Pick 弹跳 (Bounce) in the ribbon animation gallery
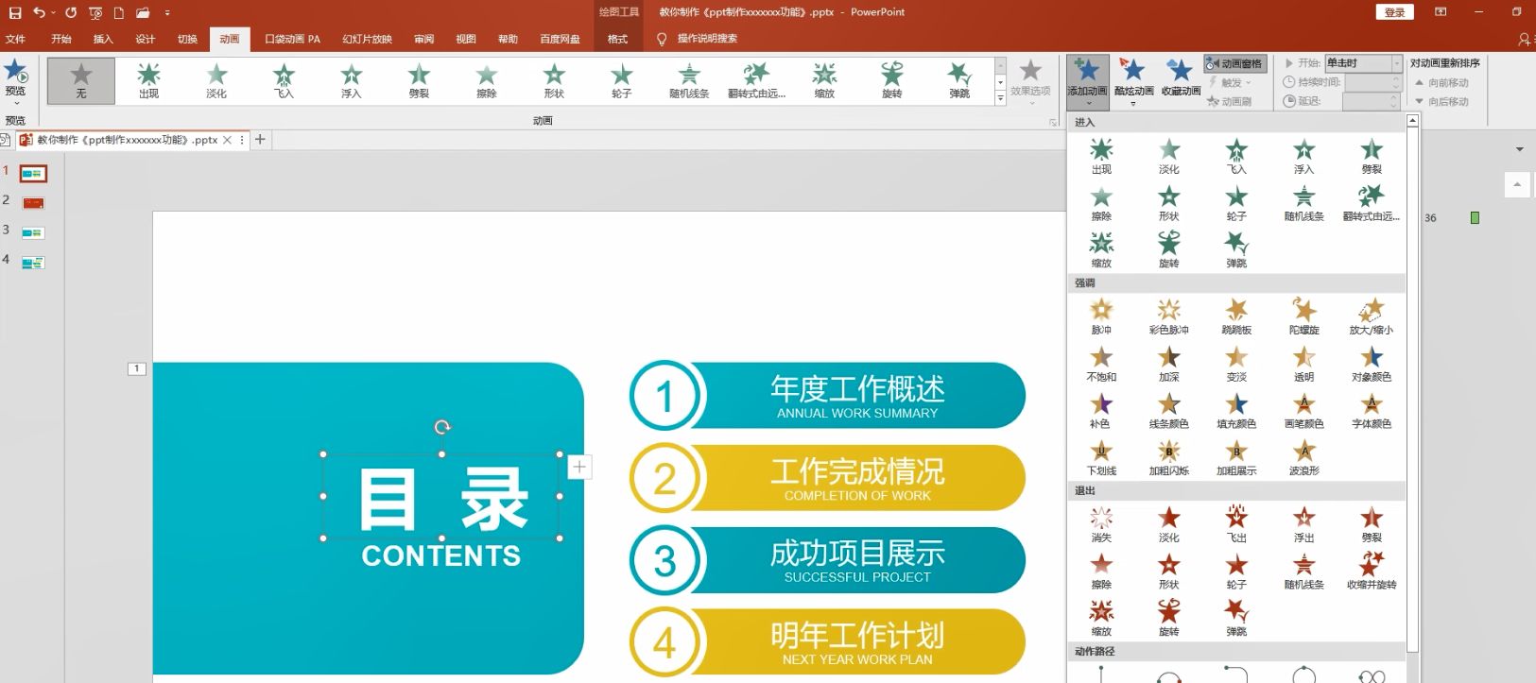The image size is (1536, 683). [959, 80]
